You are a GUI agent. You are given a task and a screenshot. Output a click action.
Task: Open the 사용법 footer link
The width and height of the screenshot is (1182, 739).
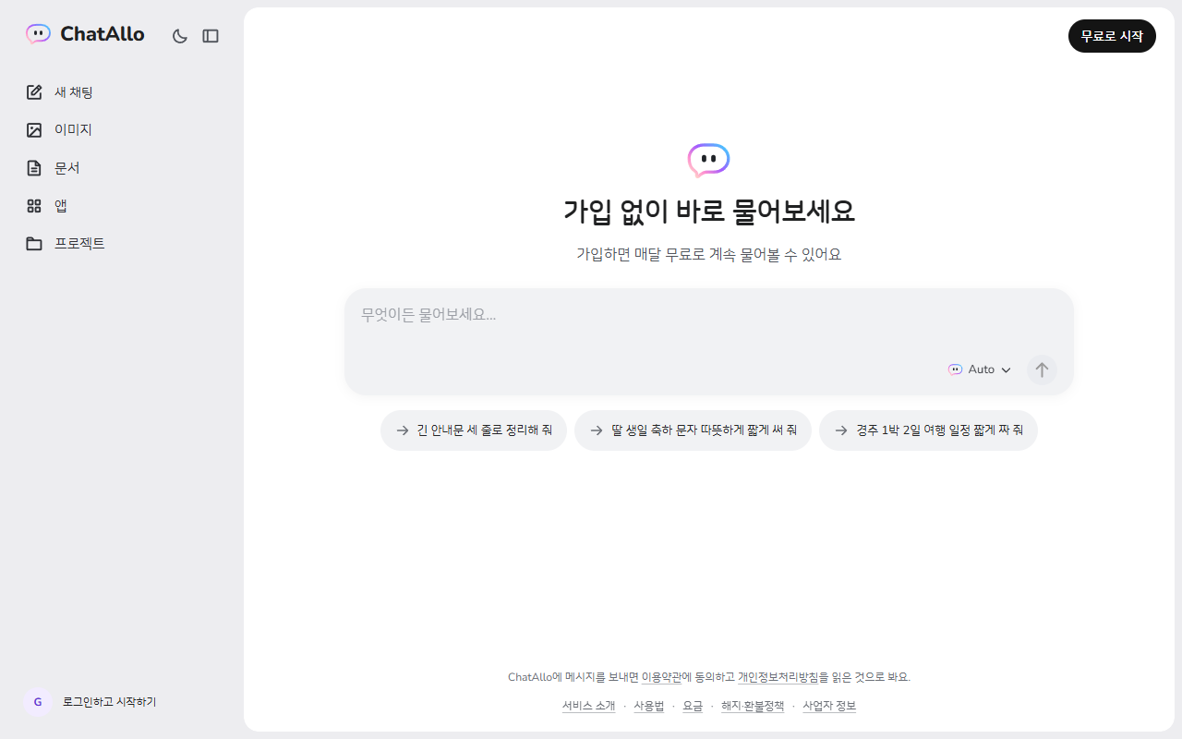(x=648, y=706)
